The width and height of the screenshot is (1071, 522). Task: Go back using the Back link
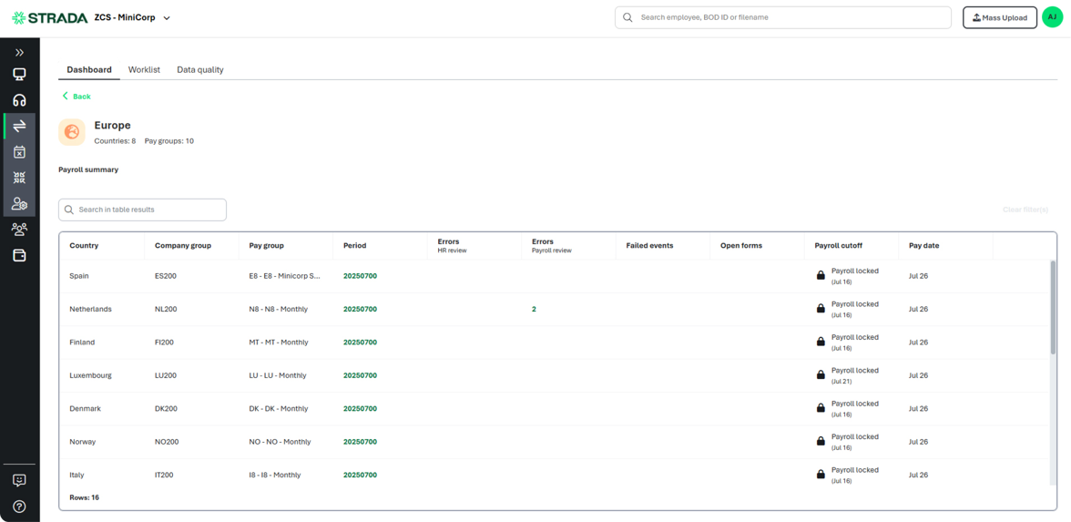click(x=76, y=97)
